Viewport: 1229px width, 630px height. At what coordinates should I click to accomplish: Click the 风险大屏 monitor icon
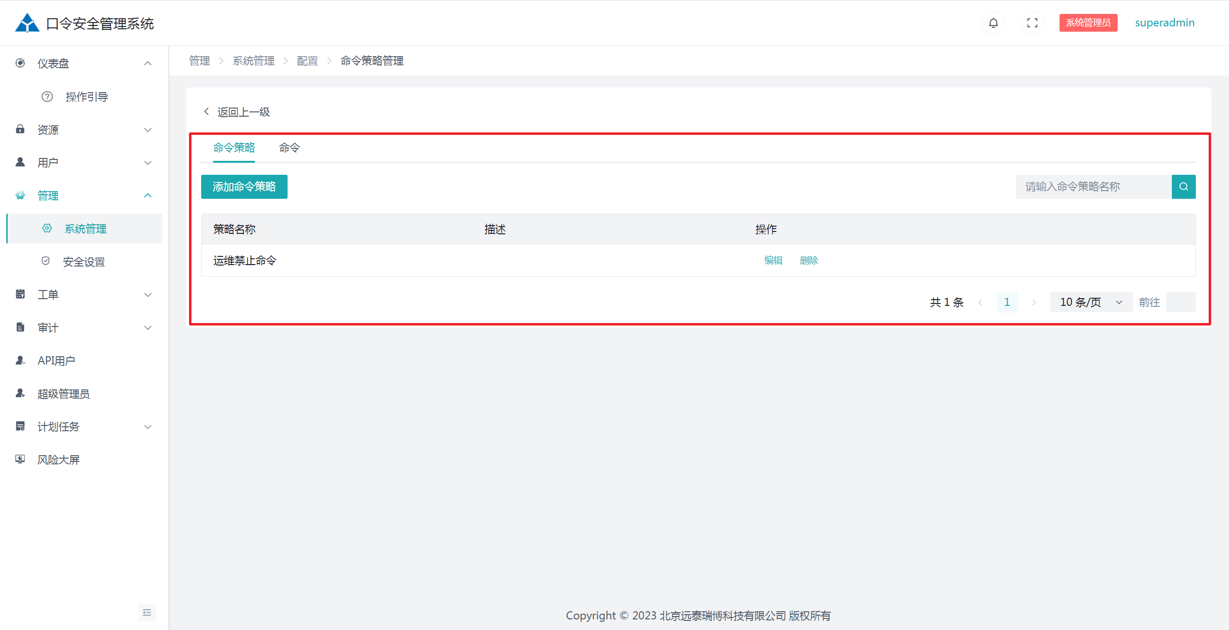20,459
